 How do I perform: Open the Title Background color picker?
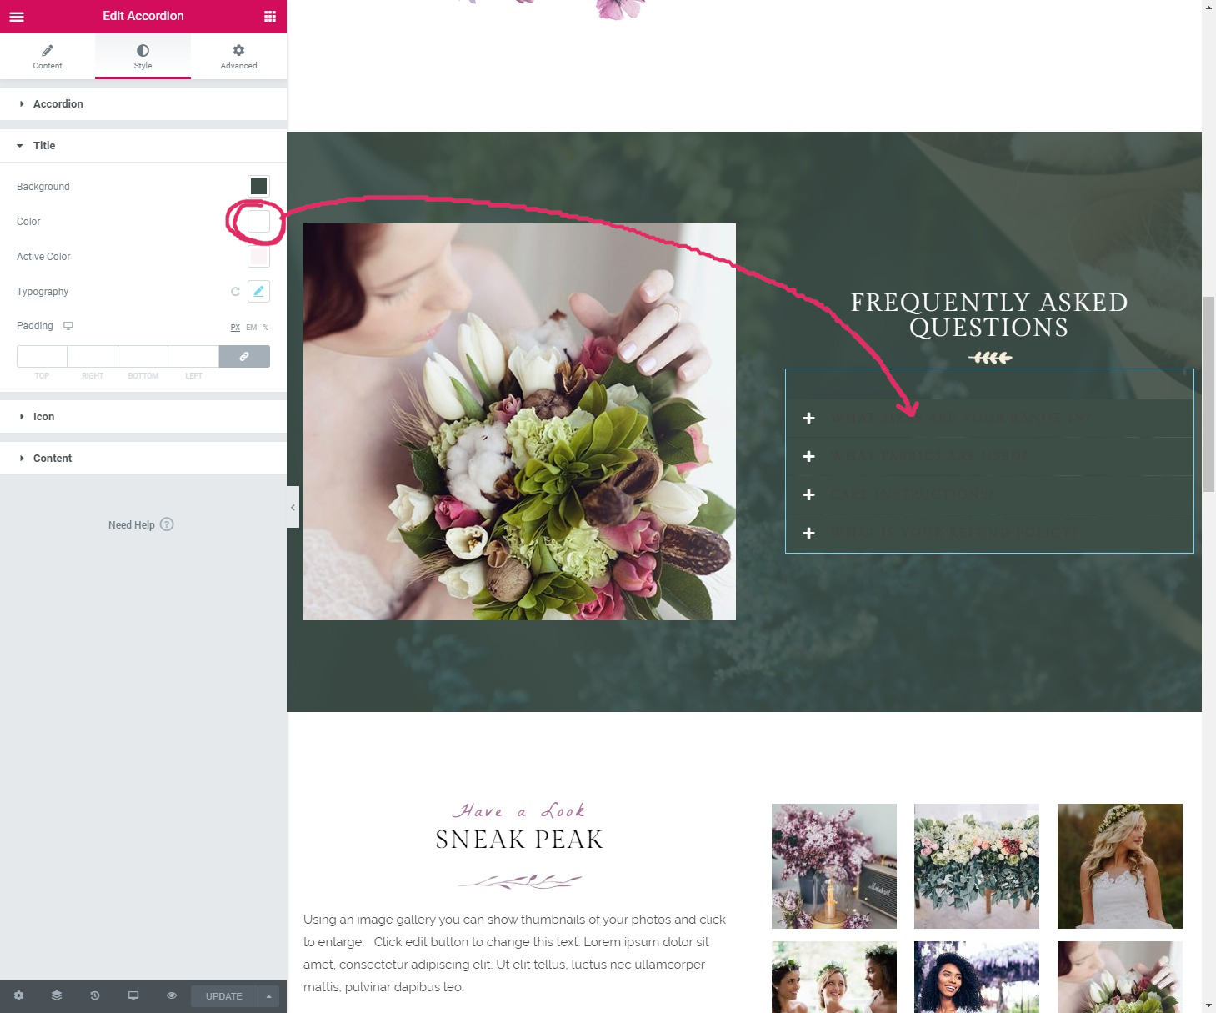pyautogui.click(x=258, y=186)
